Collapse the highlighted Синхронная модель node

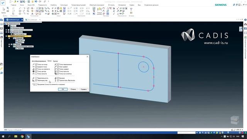tap(6, 36)
